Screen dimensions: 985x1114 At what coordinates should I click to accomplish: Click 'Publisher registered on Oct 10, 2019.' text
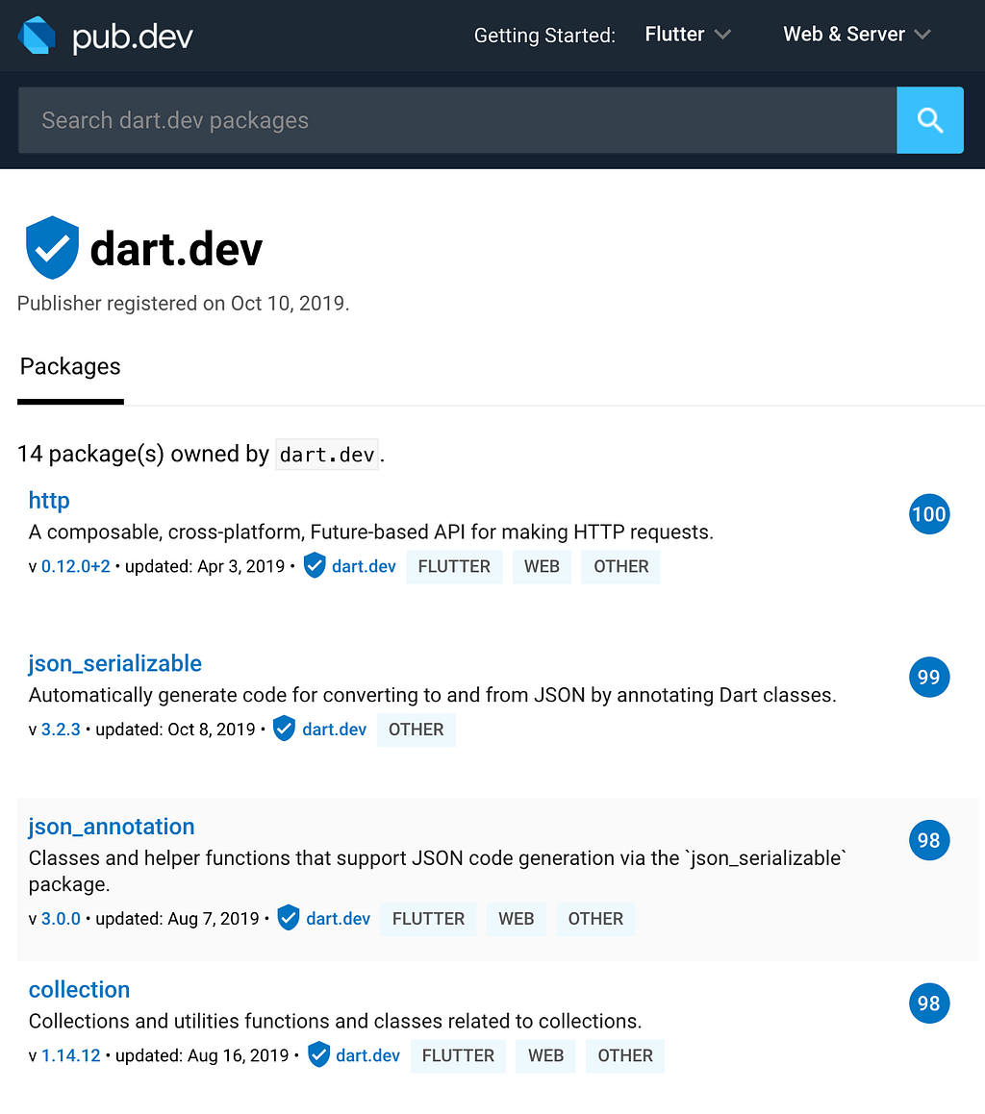tap(184, 304)
